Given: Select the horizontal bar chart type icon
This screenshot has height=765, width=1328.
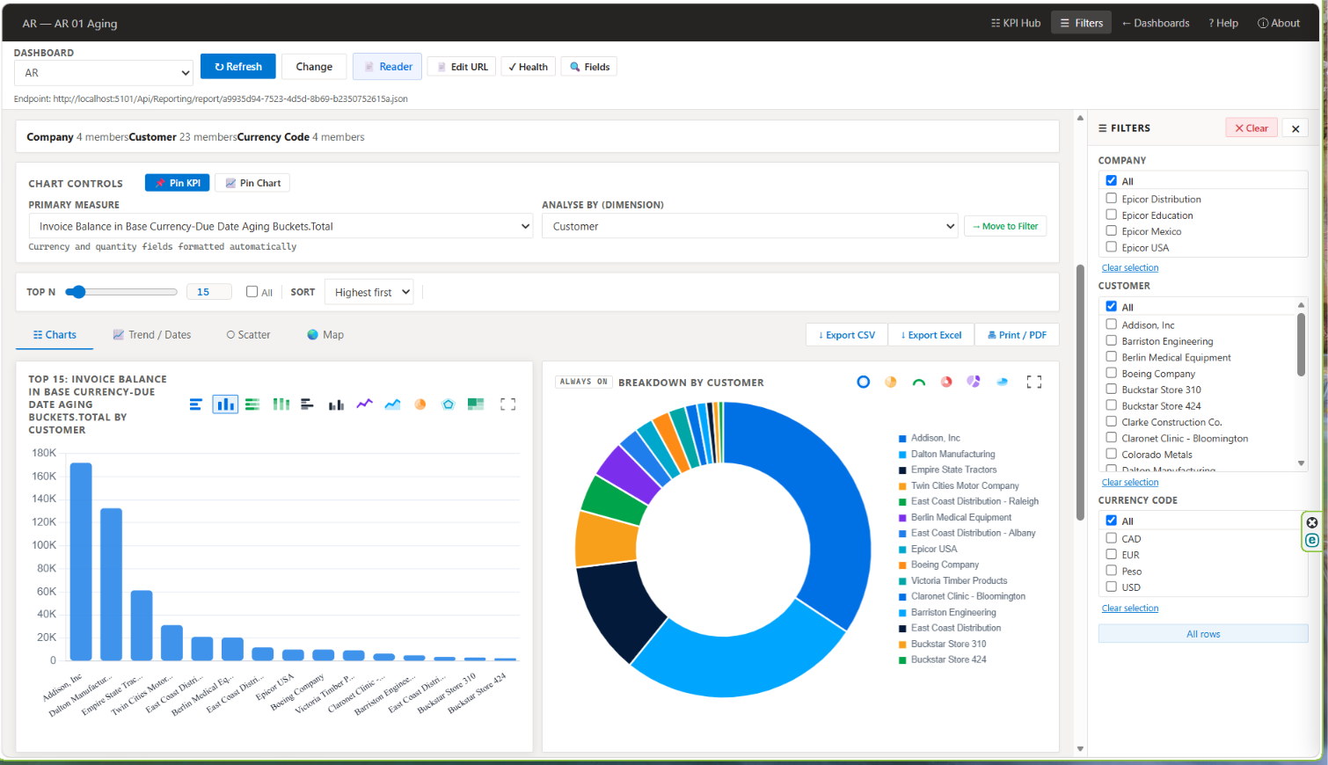Looking at the screenshot, I should [x=196, y=404].
